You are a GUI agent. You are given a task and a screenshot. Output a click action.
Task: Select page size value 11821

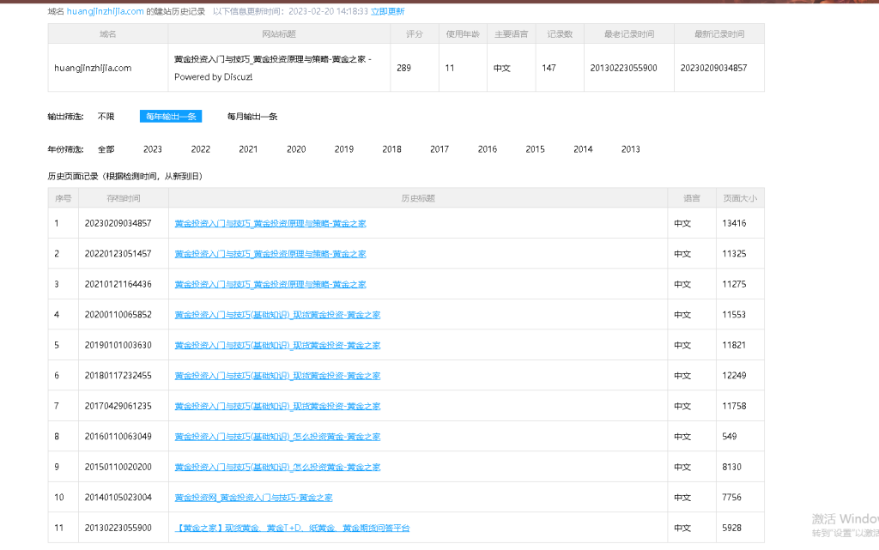(x=735, y=345)
